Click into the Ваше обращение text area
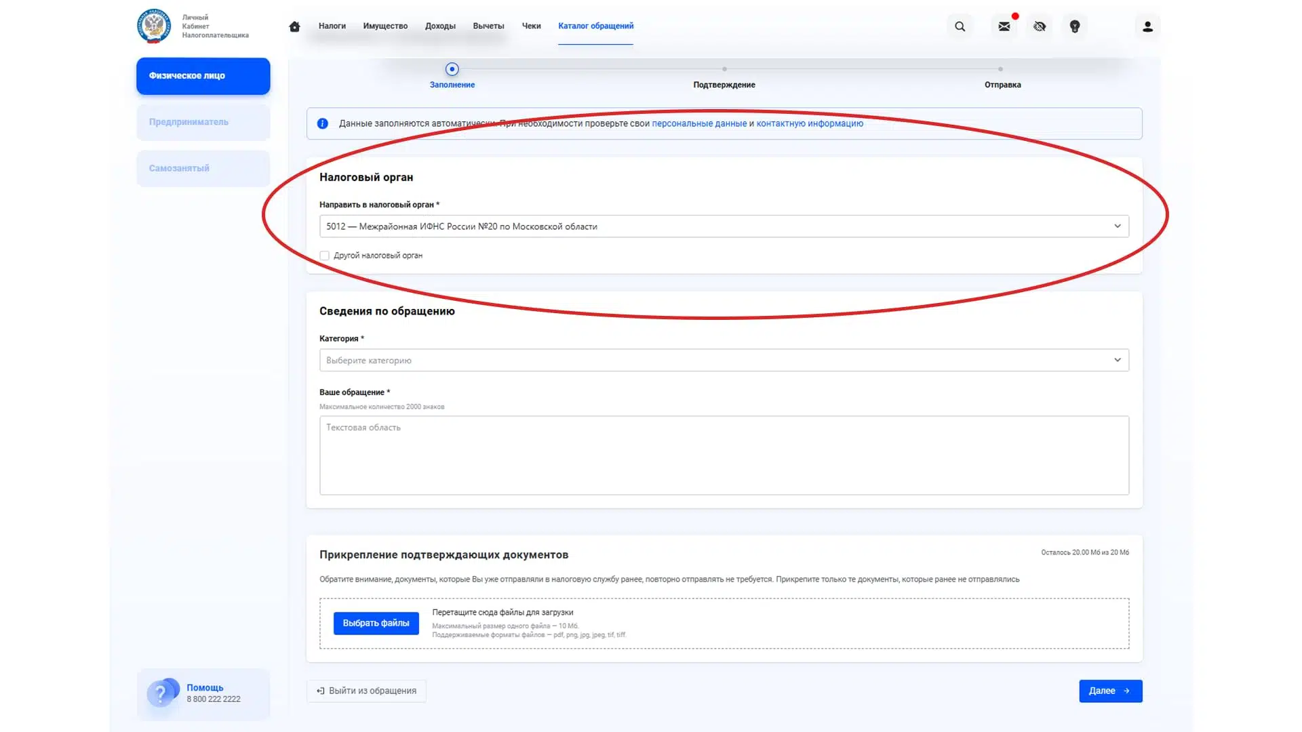Image resolution: width=1302 pixels, height=732 pixels. (724, 455)
